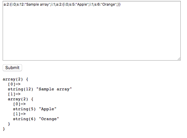Click the closing "}}" of the serialized string

coord(119,4)
